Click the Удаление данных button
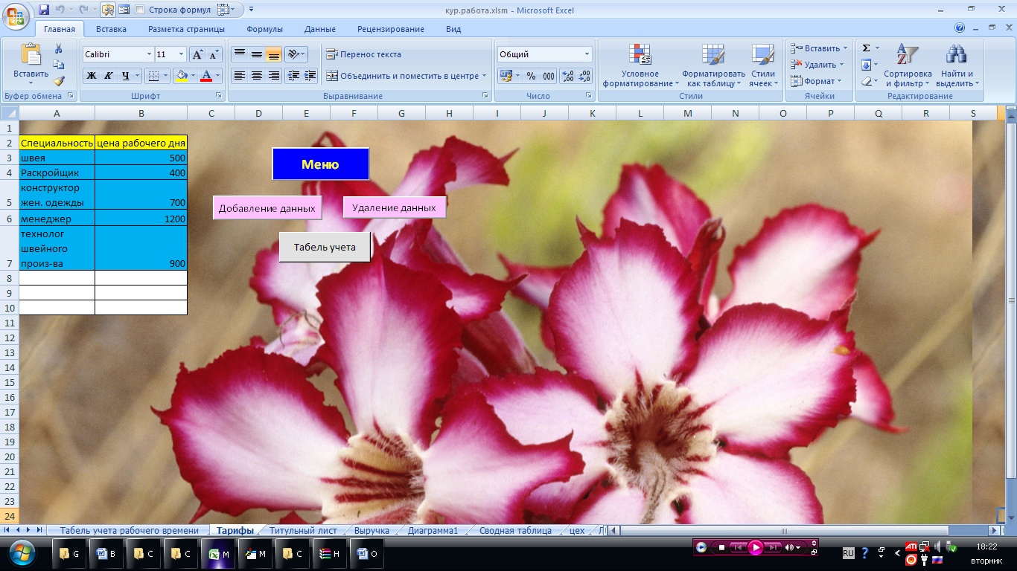 [x=394, y=207]
